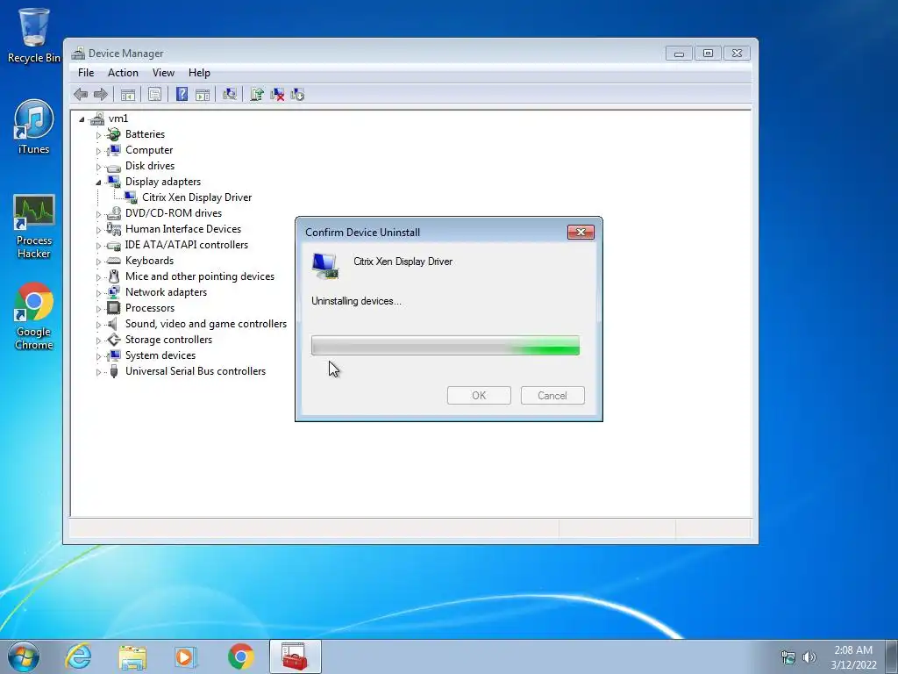The height and width of the screenshot is (674, 898).
Task: Expand the Computer tree node
Action: 98,151
